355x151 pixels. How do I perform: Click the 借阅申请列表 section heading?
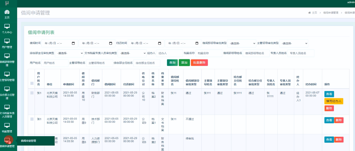point(41,33)
